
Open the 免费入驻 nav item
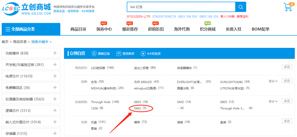coord(233,29)
